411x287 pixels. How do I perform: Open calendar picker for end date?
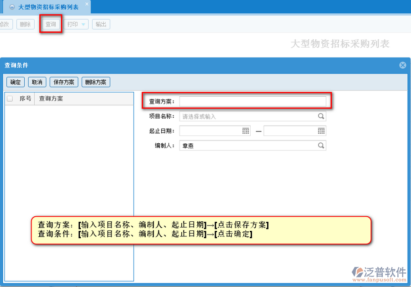[x=321, y=130]
